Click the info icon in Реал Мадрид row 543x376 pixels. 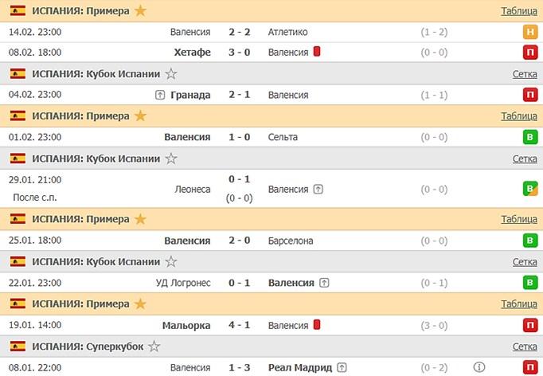pyautogui.click(x=479, y=368)
